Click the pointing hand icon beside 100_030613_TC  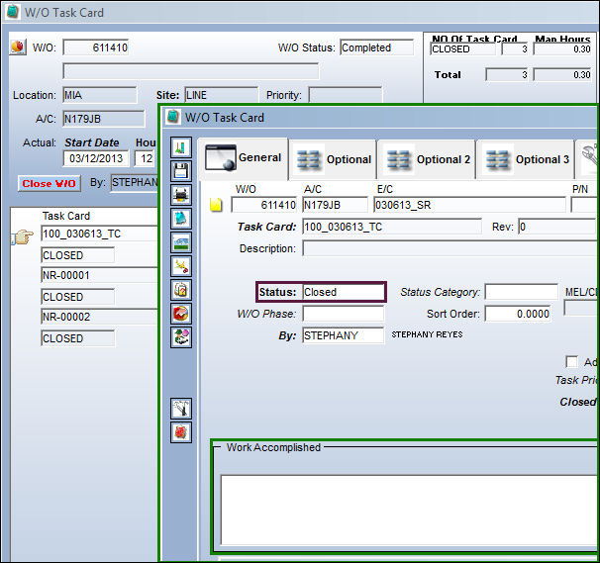(x=23, y=236)
